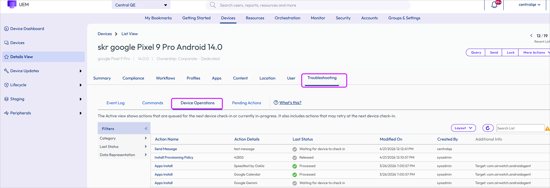Open the Layout dropdown

pyautogui.click(x=463, y=128)
